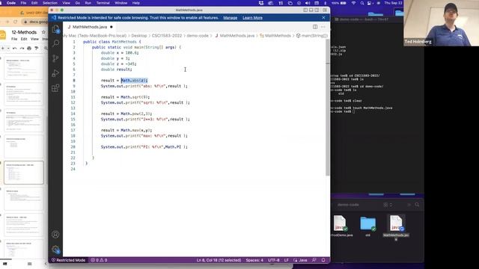Open the Explorer view in VS Code

tap(55, 29)
